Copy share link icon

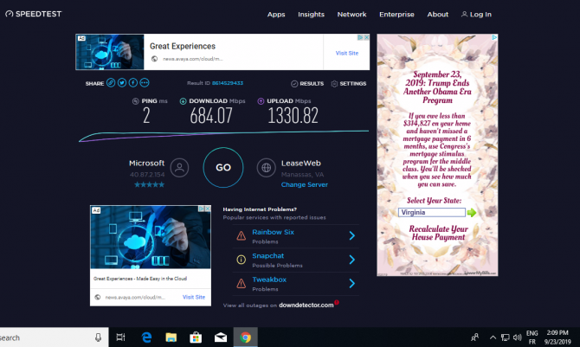(111, 83)
